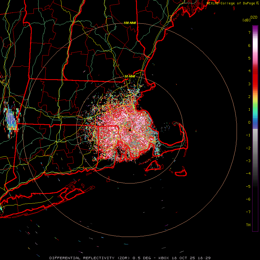The height and width of the screenshot is (260, 260).
Task: Click the "TH" threshold label on scale
Action: pyautogui.click(x=248, y=225)
